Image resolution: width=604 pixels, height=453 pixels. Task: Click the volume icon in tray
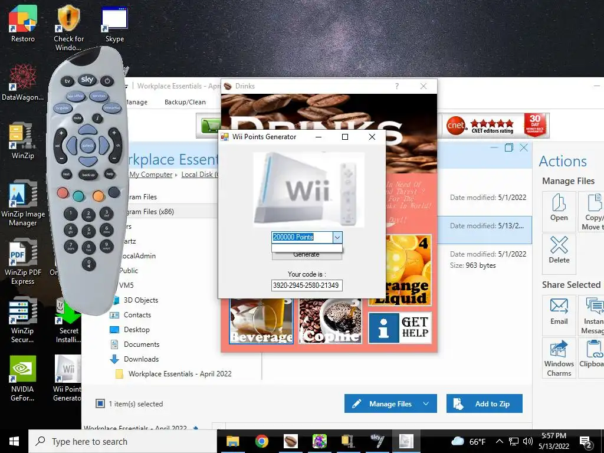(528, 441)
